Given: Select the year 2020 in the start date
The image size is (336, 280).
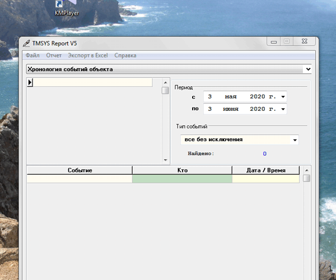Looking at the screenshot, I should 258,97.
